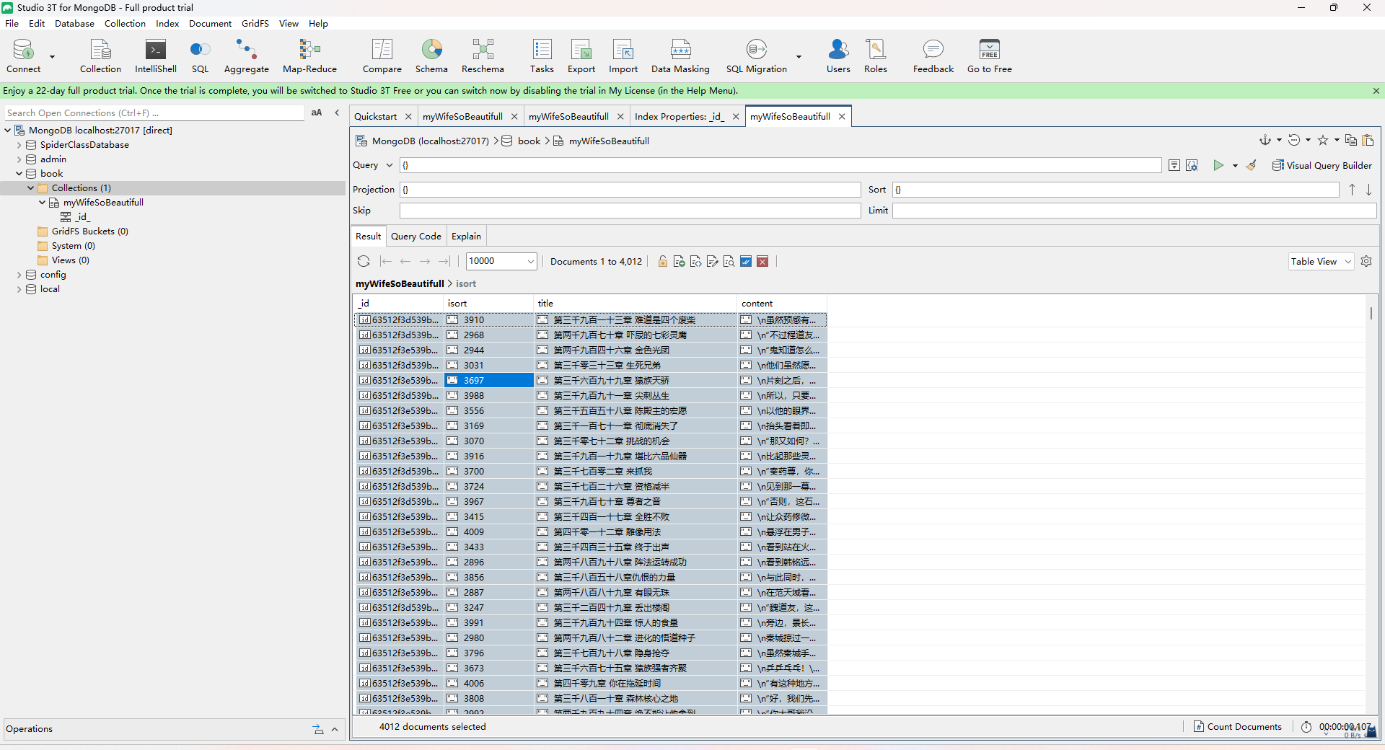Screen dimensions: 1385x750
Task: Switch to the Query Code tab
Action: pos(415,236)
